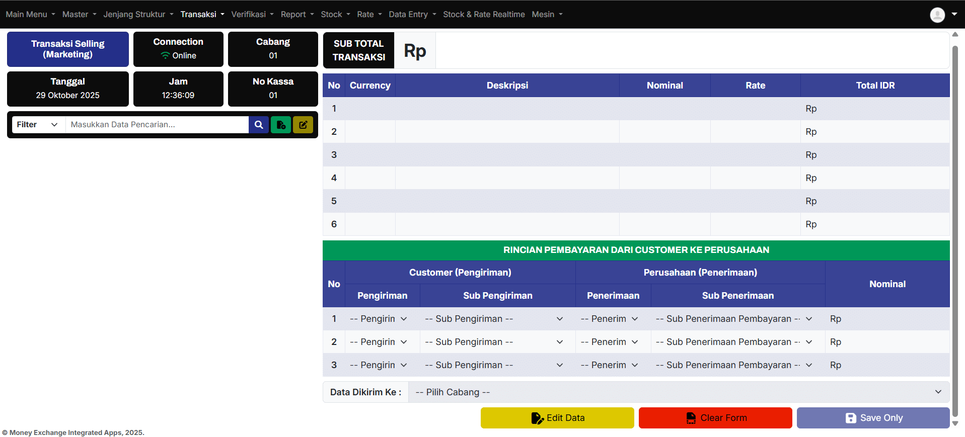Click the search data input field
965x437 pixels.
pos(157,125)
